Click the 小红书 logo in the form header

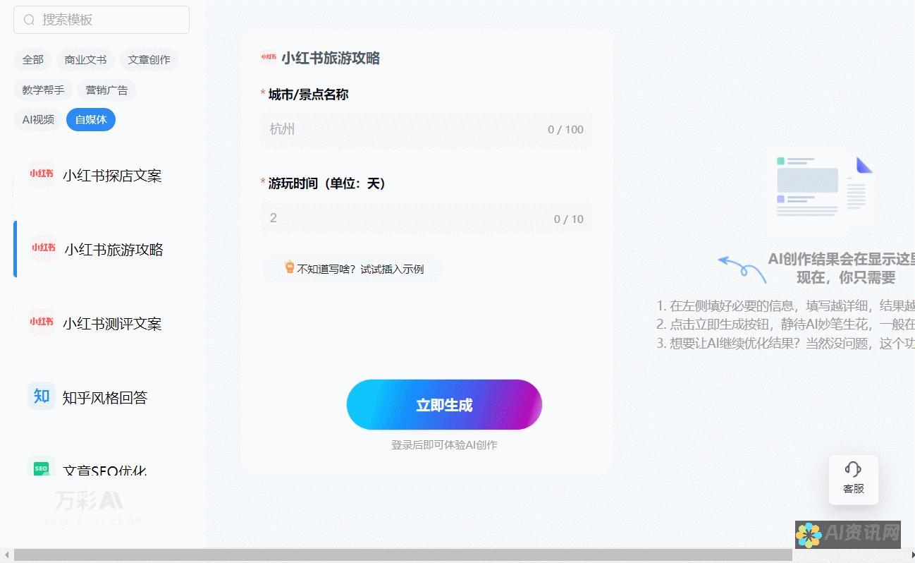269,56
